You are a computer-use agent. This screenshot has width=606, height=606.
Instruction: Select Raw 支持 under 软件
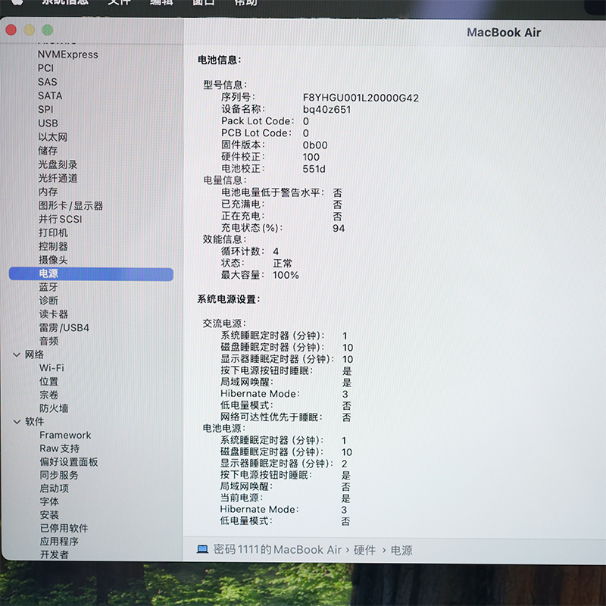click(x=60, y=448)
